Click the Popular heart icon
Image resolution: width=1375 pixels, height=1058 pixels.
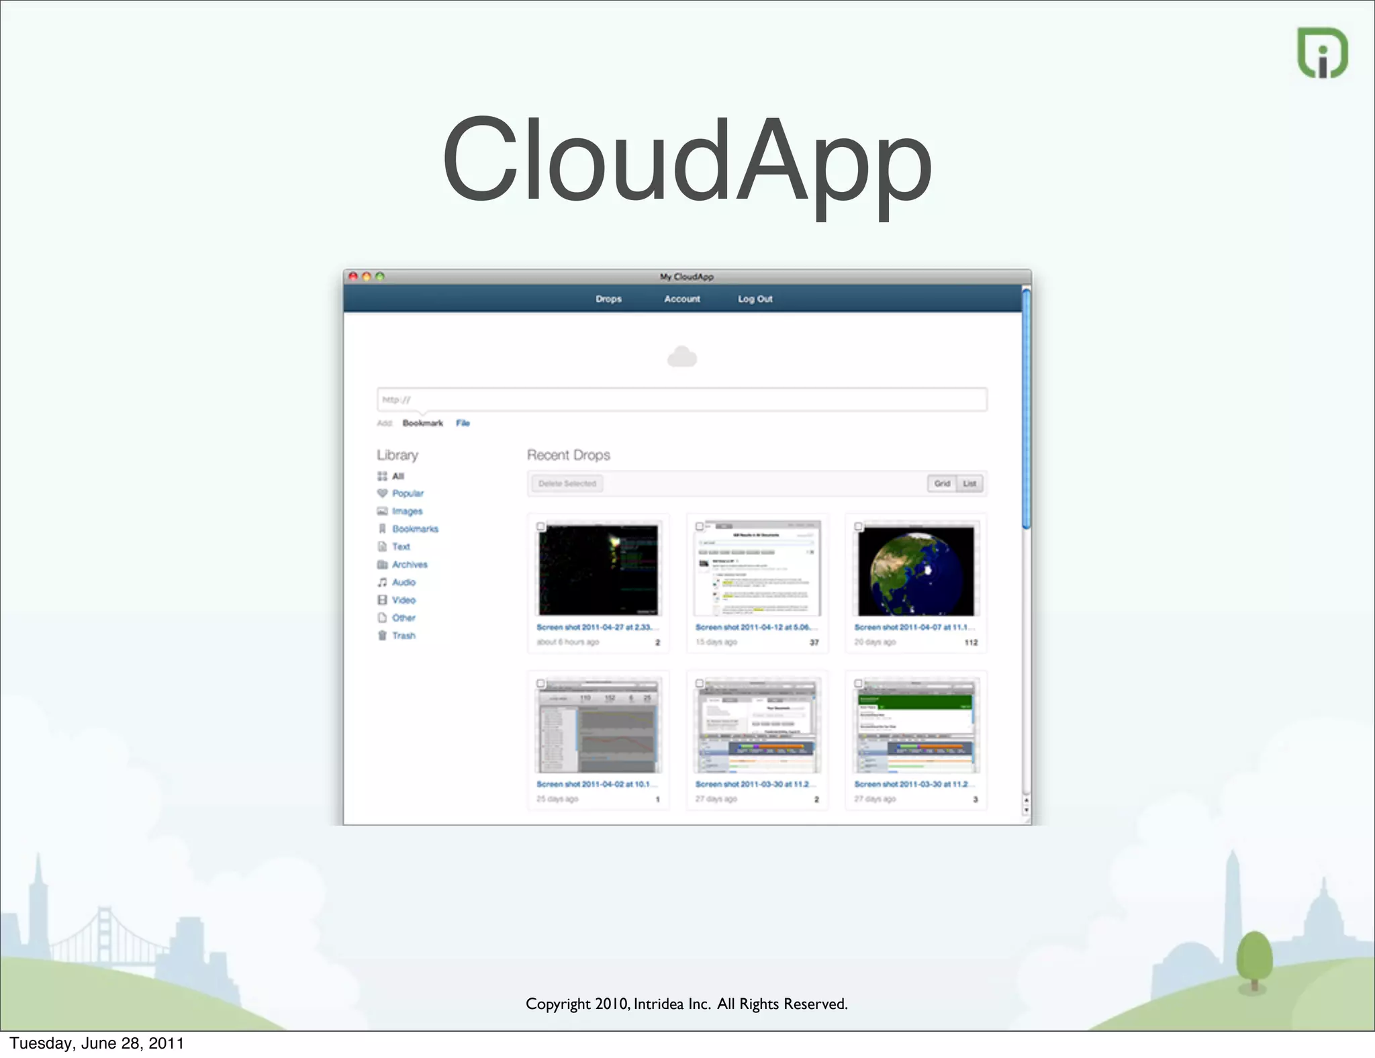(x=382, y=493)
